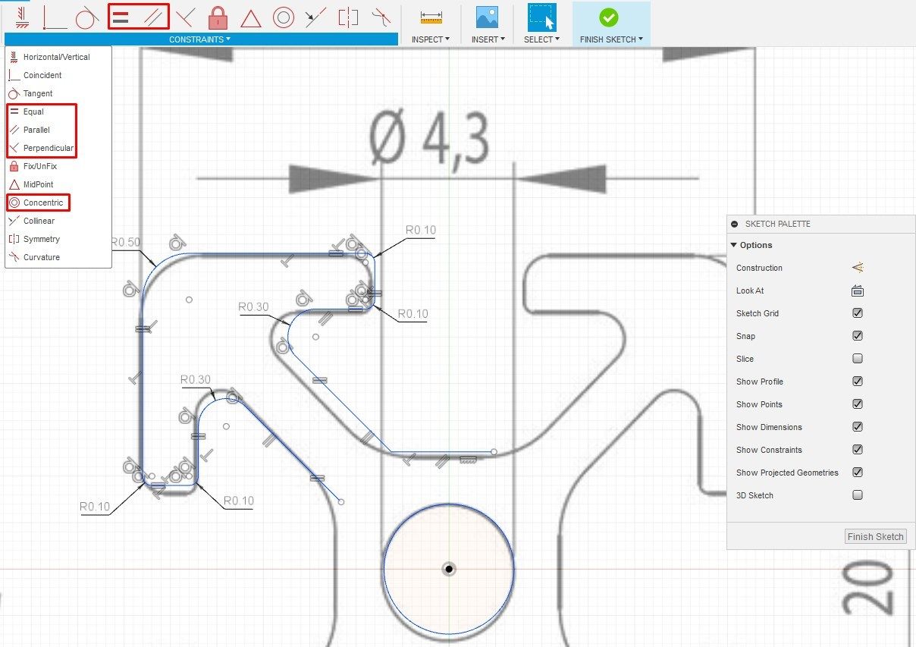The image size is (916, 647).
Task: Turn off Show Constraints checkbox
Action: (x=858, y=449)
